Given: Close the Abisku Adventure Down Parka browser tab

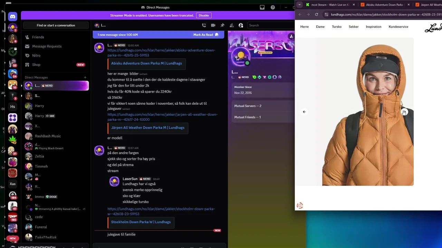Looking at the screenshot, I should coord(409,5).
